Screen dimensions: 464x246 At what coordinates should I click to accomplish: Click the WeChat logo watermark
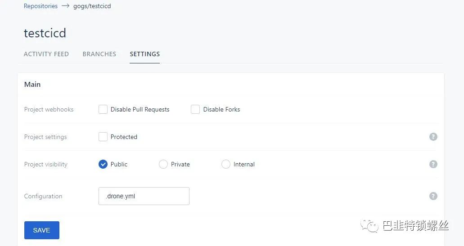click(369, 226)
